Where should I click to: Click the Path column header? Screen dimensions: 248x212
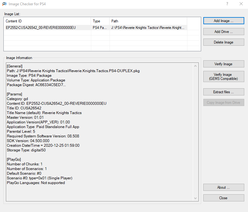tap(148, 21)
